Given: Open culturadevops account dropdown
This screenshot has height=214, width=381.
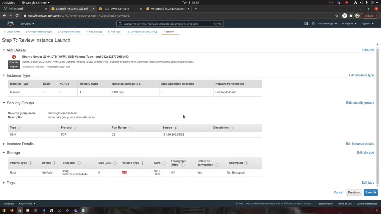Looking at the screenshot, I should (327, 23).
